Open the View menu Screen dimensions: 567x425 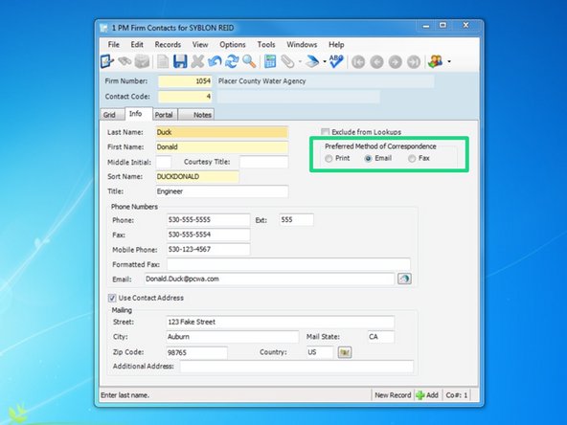click(x=200, y=44)
